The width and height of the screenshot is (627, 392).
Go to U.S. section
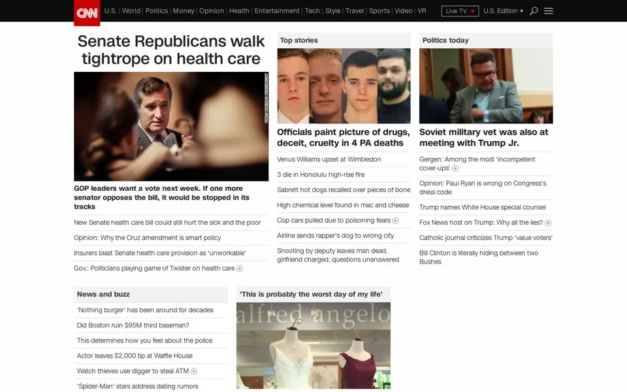(110, 11)
